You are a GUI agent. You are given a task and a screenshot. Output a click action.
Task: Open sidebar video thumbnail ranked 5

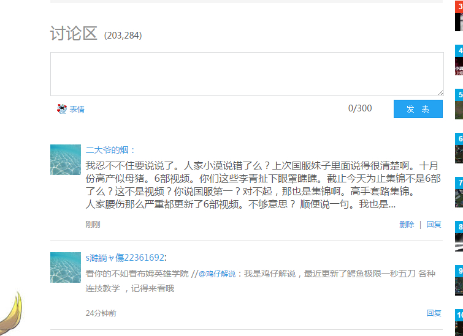[459, 104]
